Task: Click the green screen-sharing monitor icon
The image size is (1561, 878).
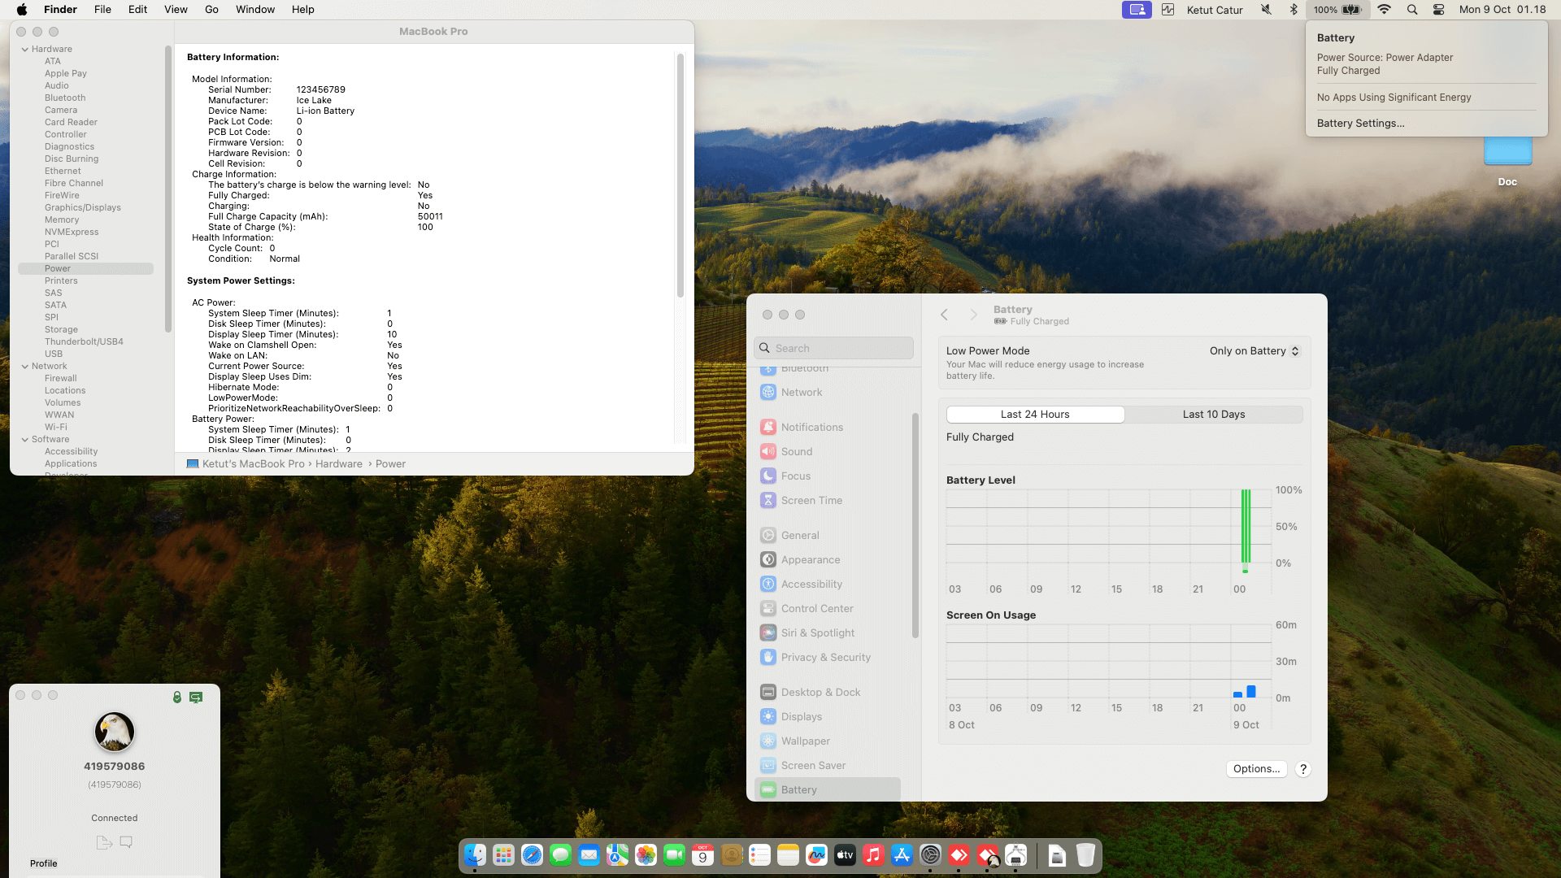Action: [x=196, y=698]
